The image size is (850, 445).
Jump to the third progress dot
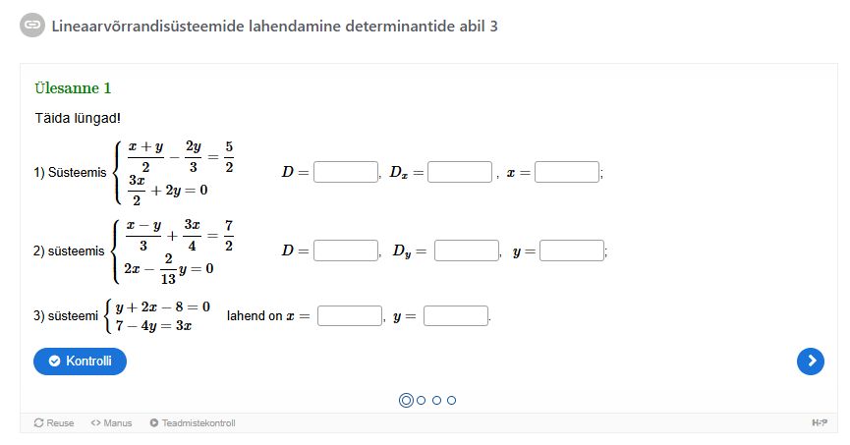click(436, 400)
